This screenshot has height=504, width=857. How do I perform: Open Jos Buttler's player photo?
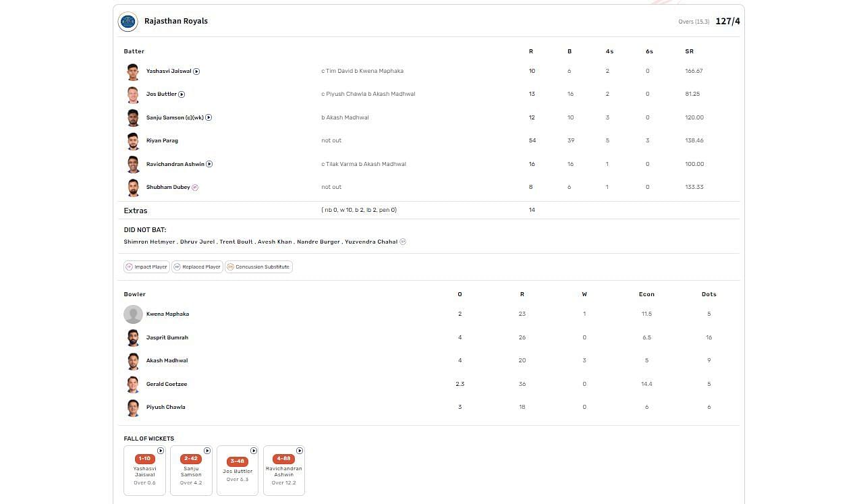click(x=133, y=94)
